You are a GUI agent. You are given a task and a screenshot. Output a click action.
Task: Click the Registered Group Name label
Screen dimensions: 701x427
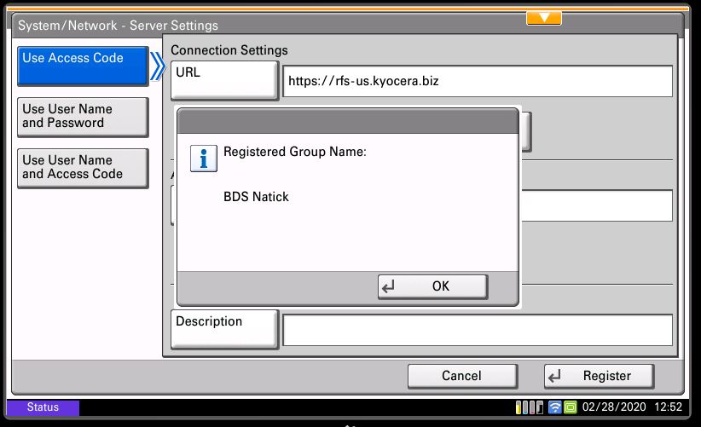click(x=295, y=152)
